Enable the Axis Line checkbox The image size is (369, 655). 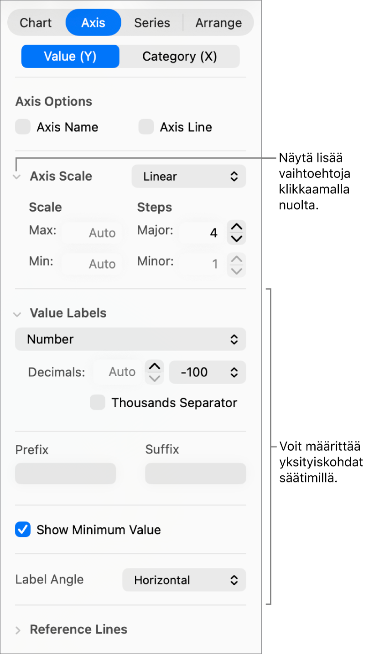[x=146, y=127]
